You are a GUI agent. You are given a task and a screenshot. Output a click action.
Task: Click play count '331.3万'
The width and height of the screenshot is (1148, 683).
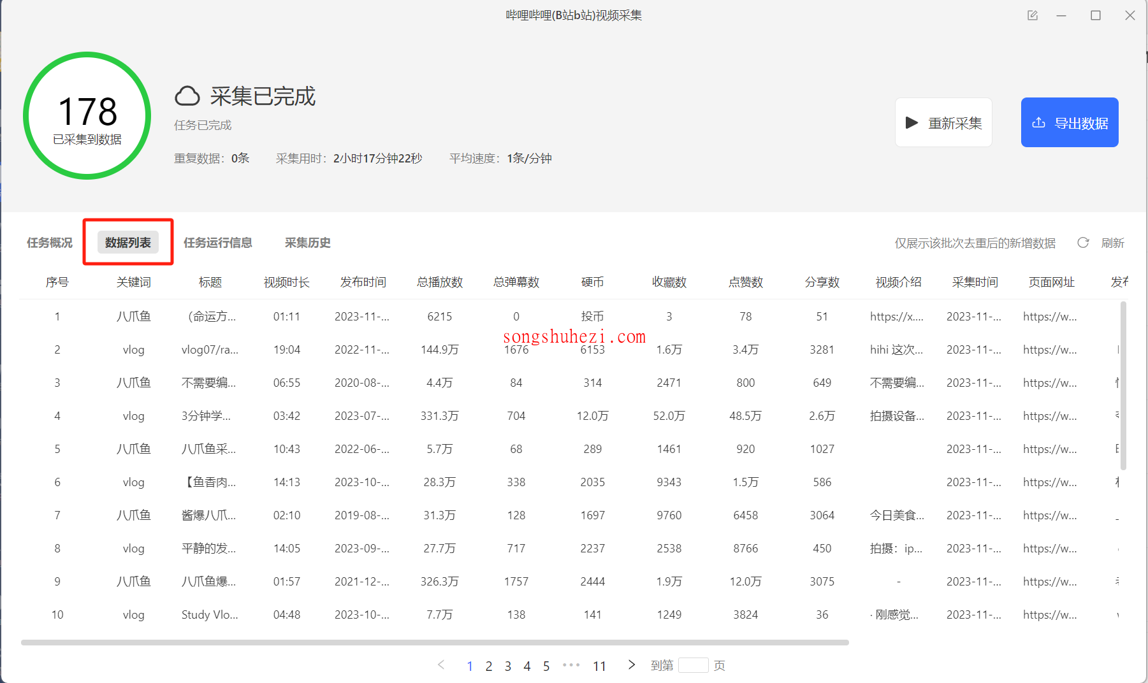tap(440, 416)
